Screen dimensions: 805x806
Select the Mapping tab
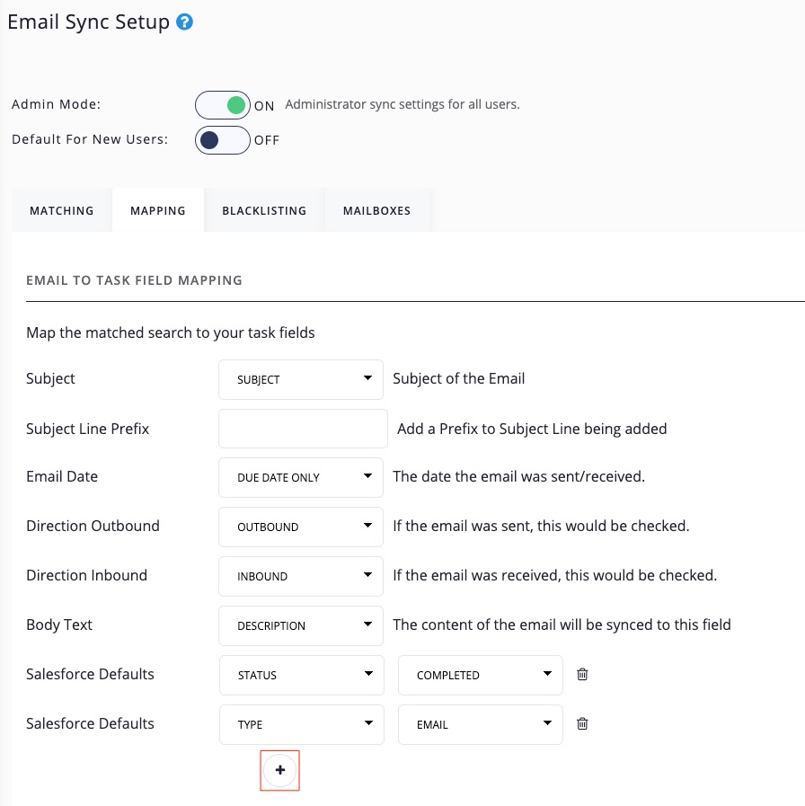(x=158, y=211)
